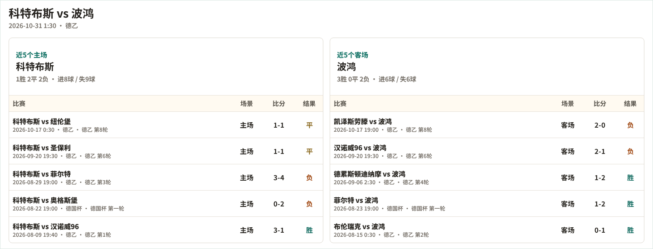Click the details line 2026-08-22 19:00 德国杯 第一轮
Image resolution: width=653 pixels, height=249 pixels.
68,209
